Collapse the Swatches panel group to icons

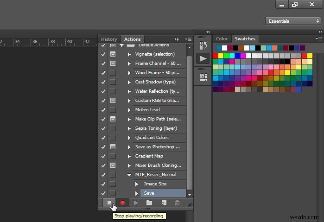(x=320, y=32)
